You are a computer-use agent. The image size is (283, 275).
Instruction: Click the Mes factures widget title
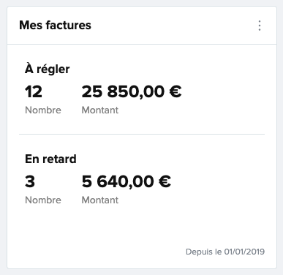coord(55,25)
